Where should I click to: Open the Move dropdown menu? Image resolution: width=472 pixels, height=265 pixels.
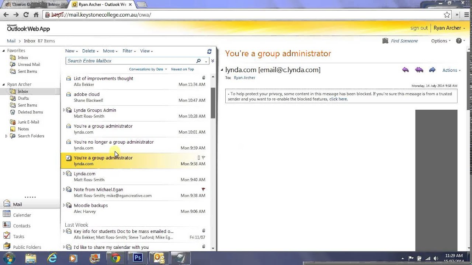click(110, 51)
